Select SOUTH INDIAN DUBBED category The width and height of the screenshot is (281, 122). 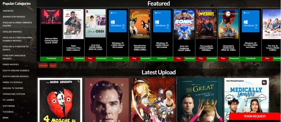coord(16,71)
